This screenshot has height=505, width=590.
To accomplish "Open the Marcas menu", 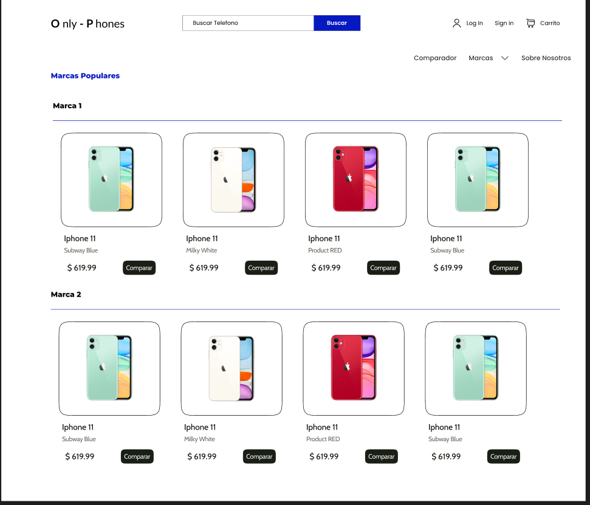I will point(479,58).
